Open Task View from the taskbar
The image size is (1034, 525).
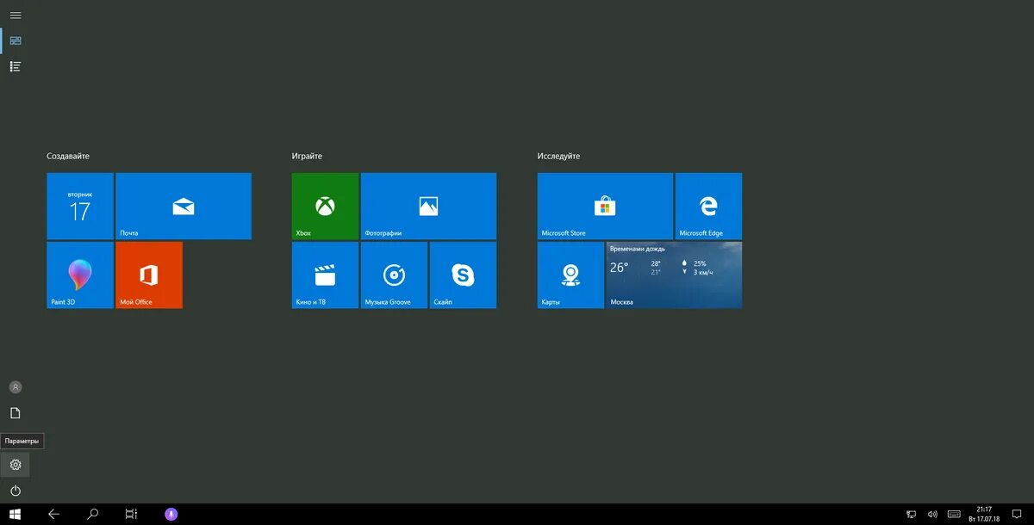pyautogui.click(x=130, y=514)
